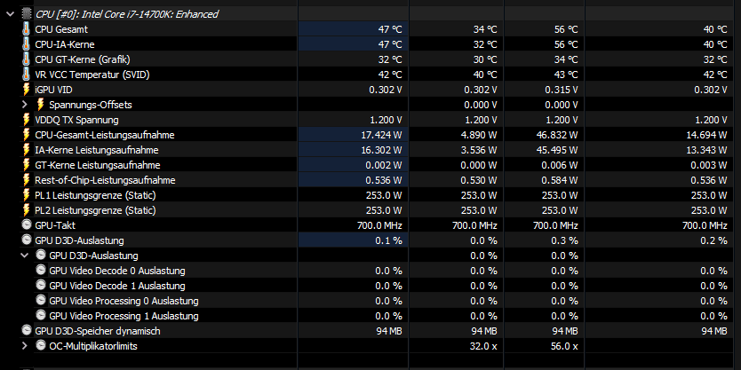The width and height of the screenshot is (741, 370).
Task: Click lightning icon beside PL2 Leistungsgrenze
Action: (26, 210)
